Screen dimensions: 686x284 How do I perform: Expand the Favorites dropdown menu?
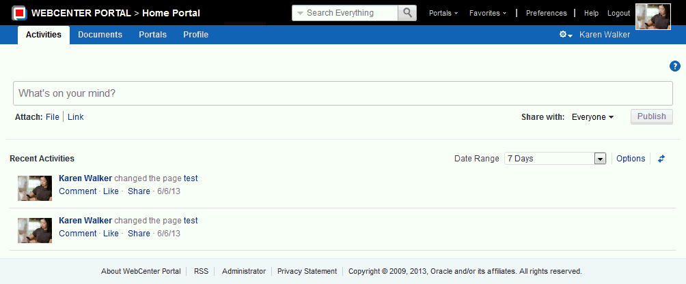488,13
